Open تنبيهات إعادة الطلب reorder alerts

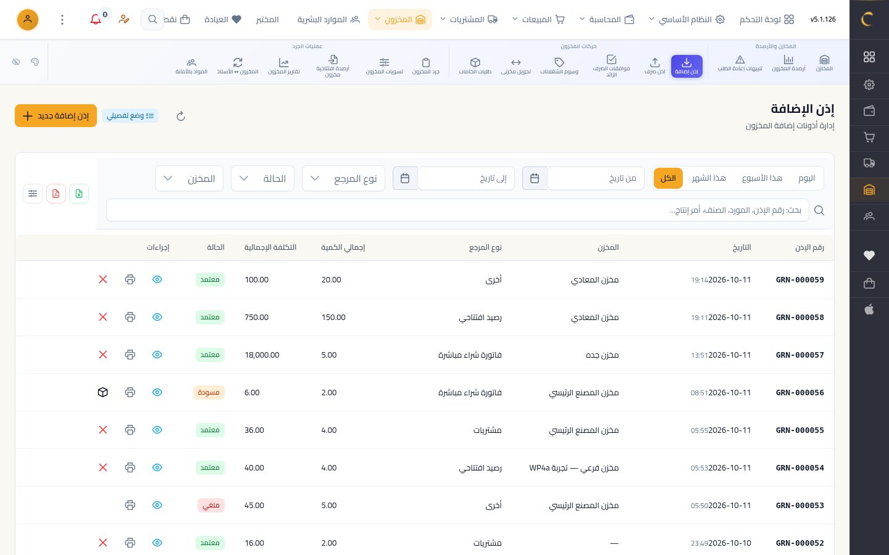click(x=740, y=63)
